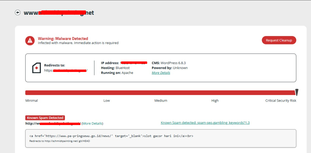Screen dimensions: 311x153
Task: Click the slot gacor spam code snippet
Action: [x=111, y=136]
